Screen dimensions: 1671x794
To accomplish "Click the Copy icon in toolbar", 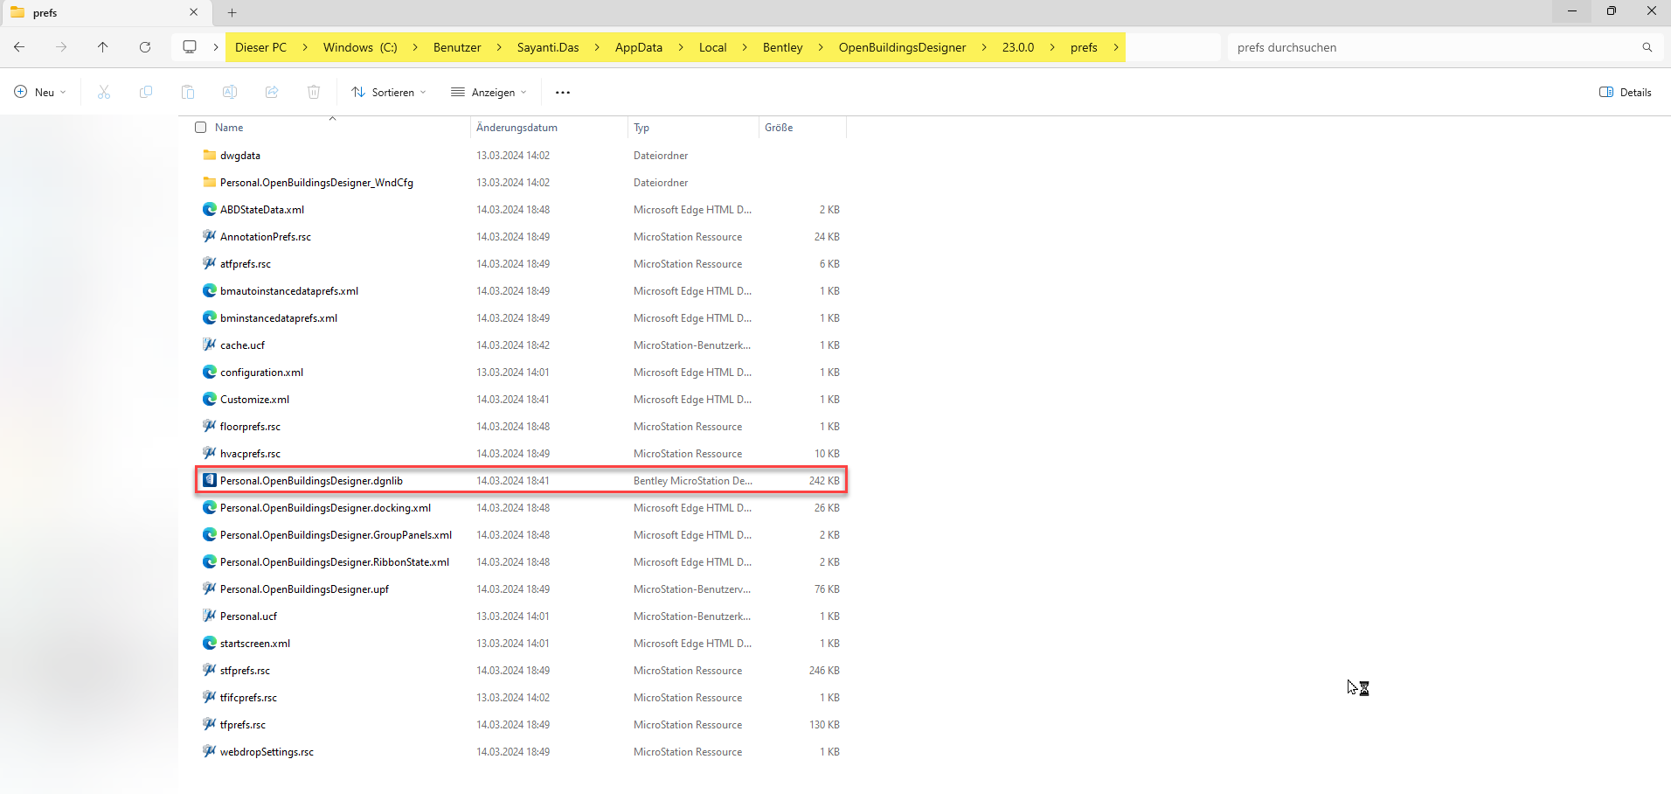I will pyautogui.click(x=146, y=92).
